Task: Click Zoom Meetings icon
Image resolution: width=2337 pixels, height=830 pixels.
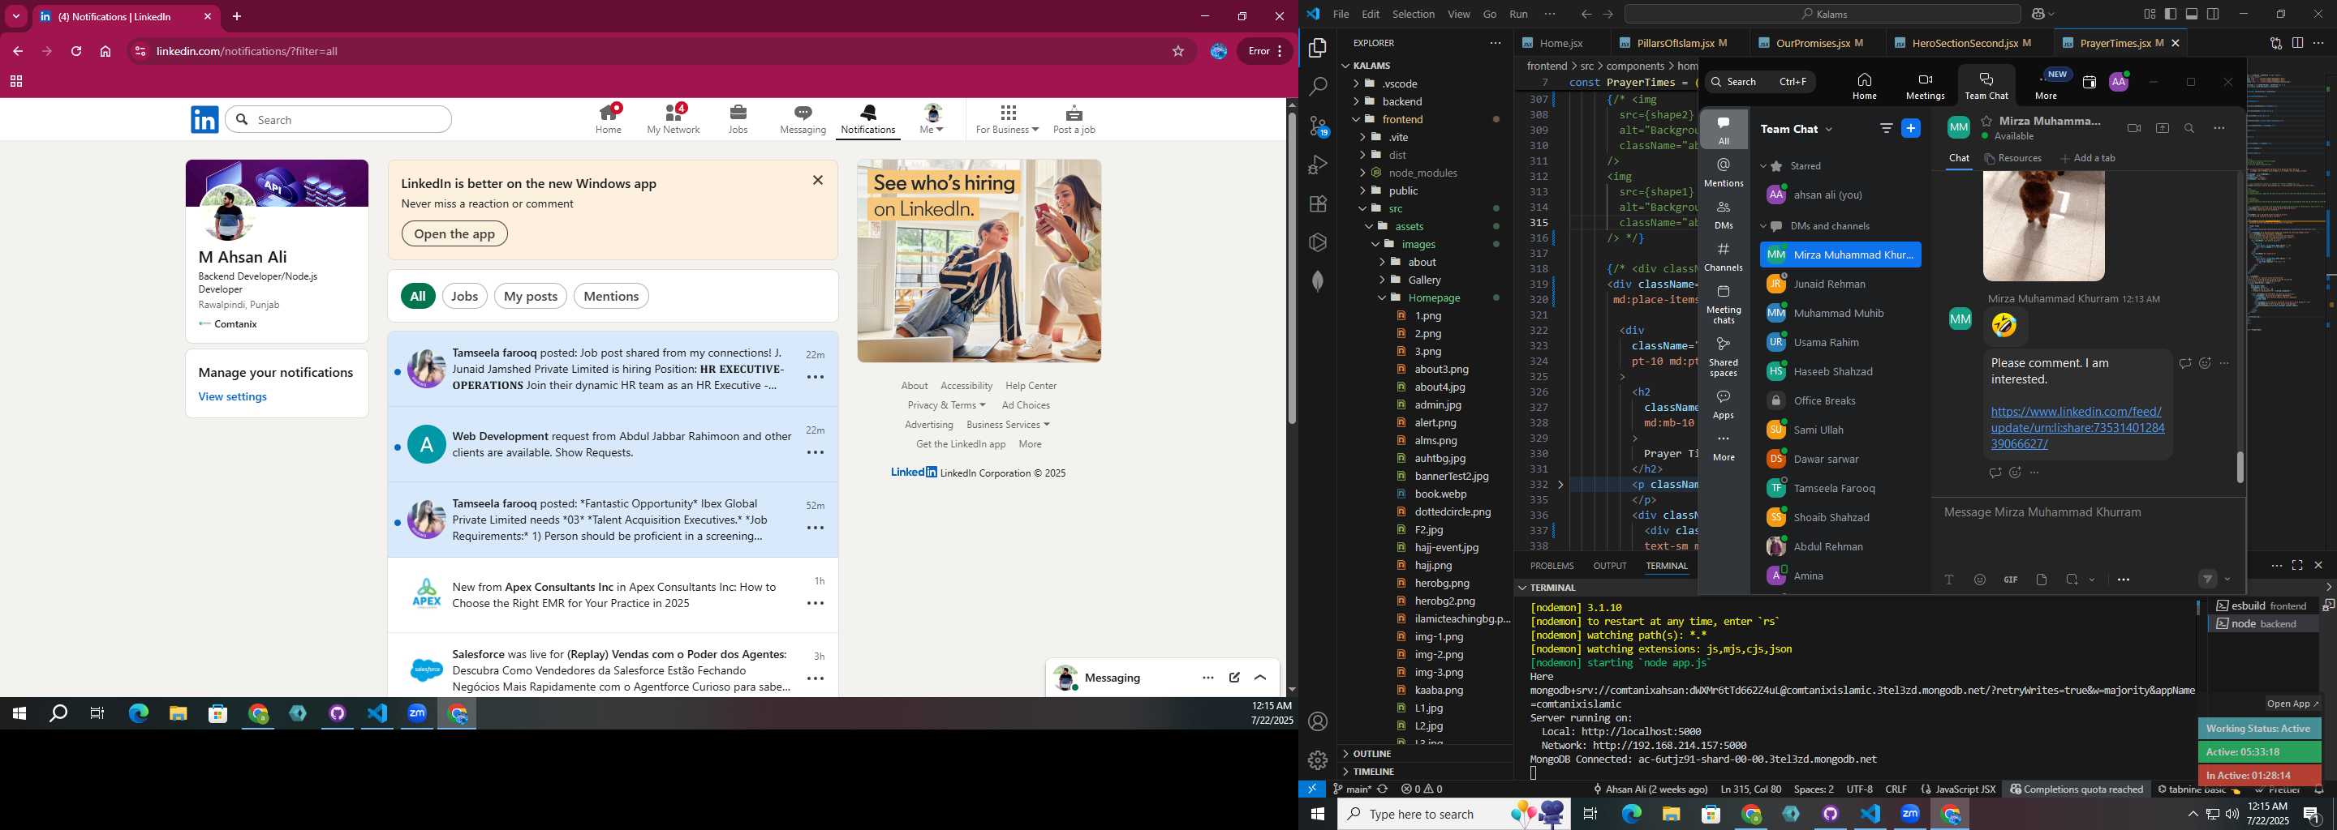Action: pyautogui.click(x=1924, y=86)
